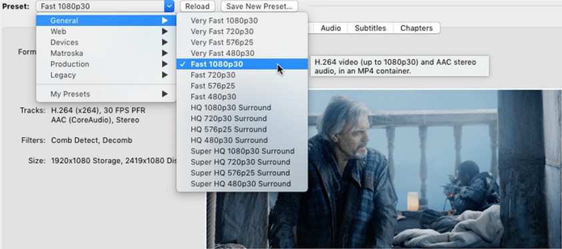Select HQ 720p30 Surround preset

(242, 119)
